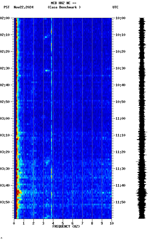Image resolution: width=154 pixels, height=241 pixels.
Task: Click the 'UTC' timezone label
Action: 116,7
